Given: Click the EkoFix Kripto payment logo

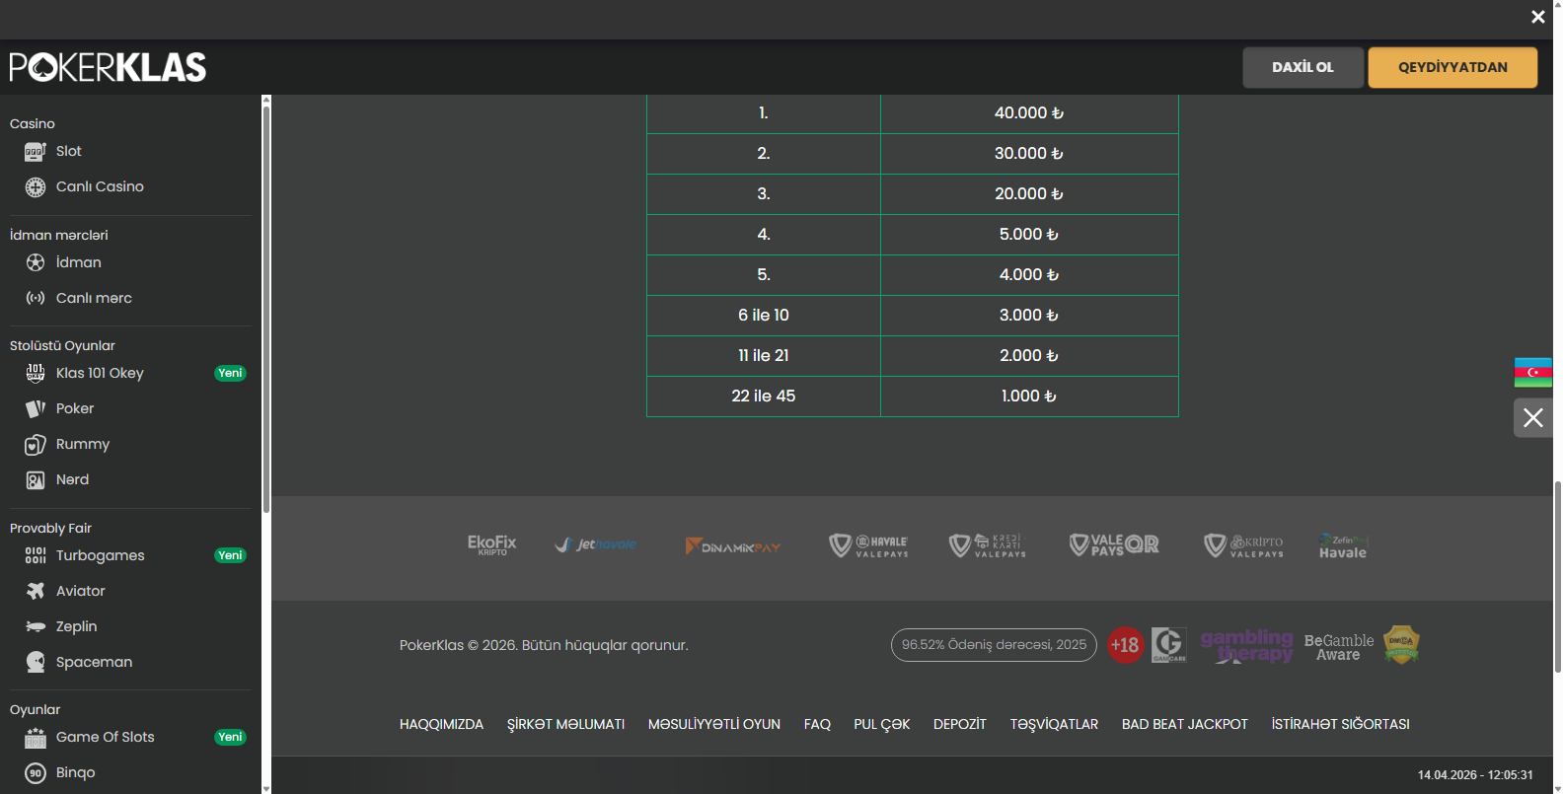Looking at the screenshot, I should 491,545.
